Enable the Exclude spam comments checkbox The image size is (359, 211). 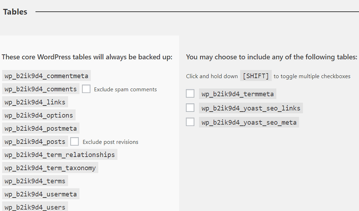[x=86, y=89]
